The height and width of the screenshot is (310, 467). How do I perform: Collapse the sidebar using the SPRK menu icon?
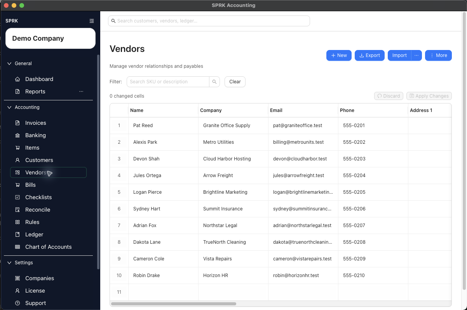tap(92, 21)
